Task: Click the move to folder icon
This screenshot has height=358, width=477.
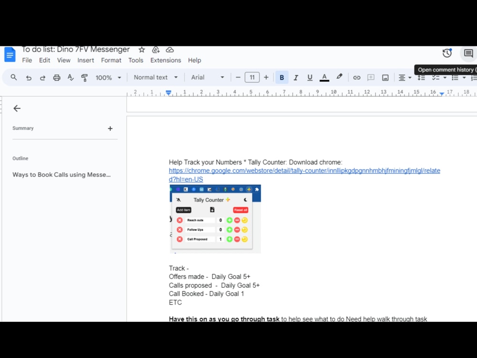Action: click(x=156, y=50)
